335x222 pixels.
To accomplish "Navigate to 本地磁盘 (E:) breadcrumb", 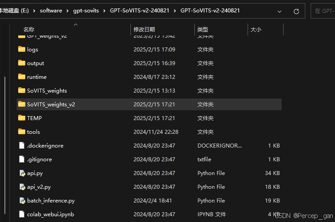I will (14, 11).
